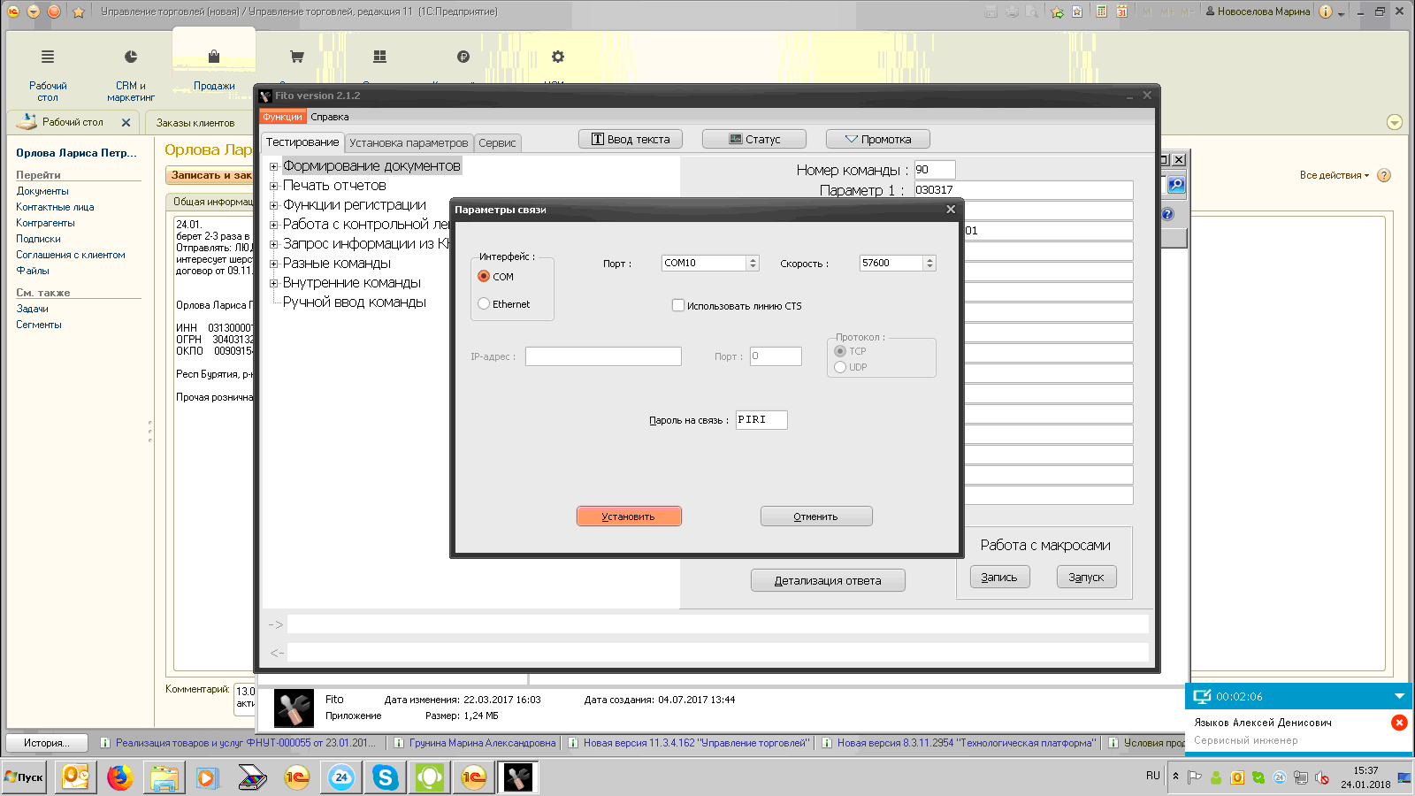The height and width of the screenshot is (796, 1415).
Task: Open the COM10 port dropdown
Action: 753,263
